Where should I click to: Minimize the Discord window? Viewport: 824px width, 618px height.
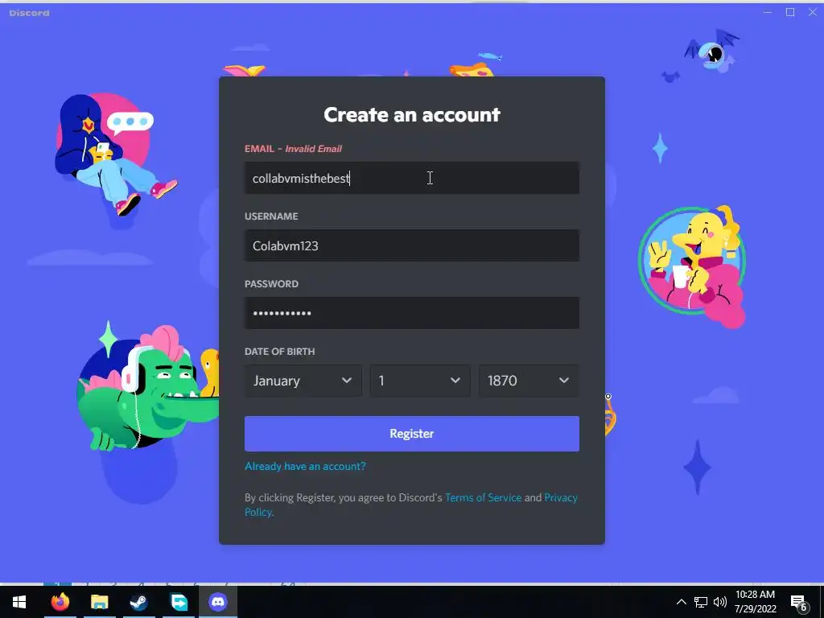click(x=768, y=12)
